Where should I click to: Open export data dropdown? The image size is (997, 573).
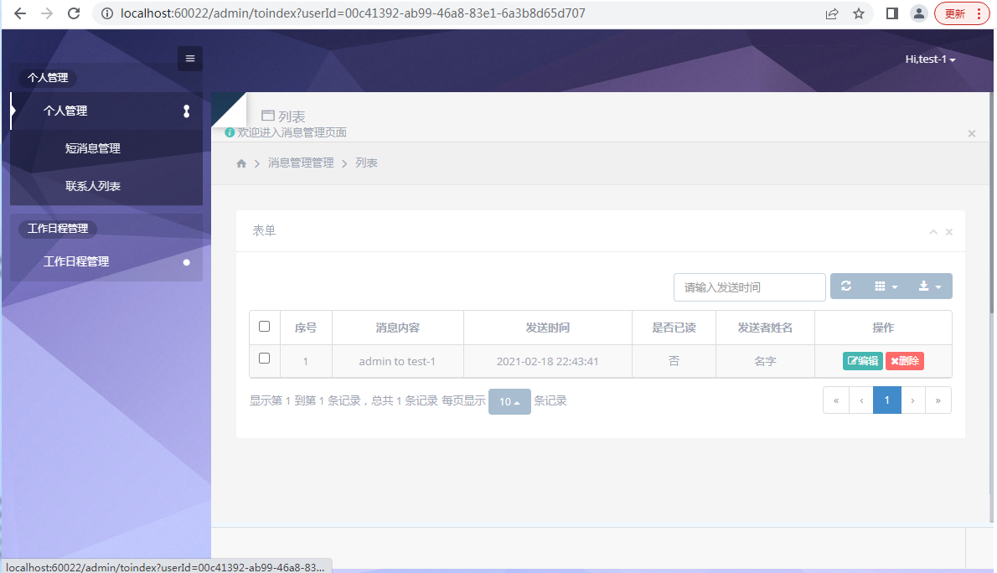pos(930,286)
